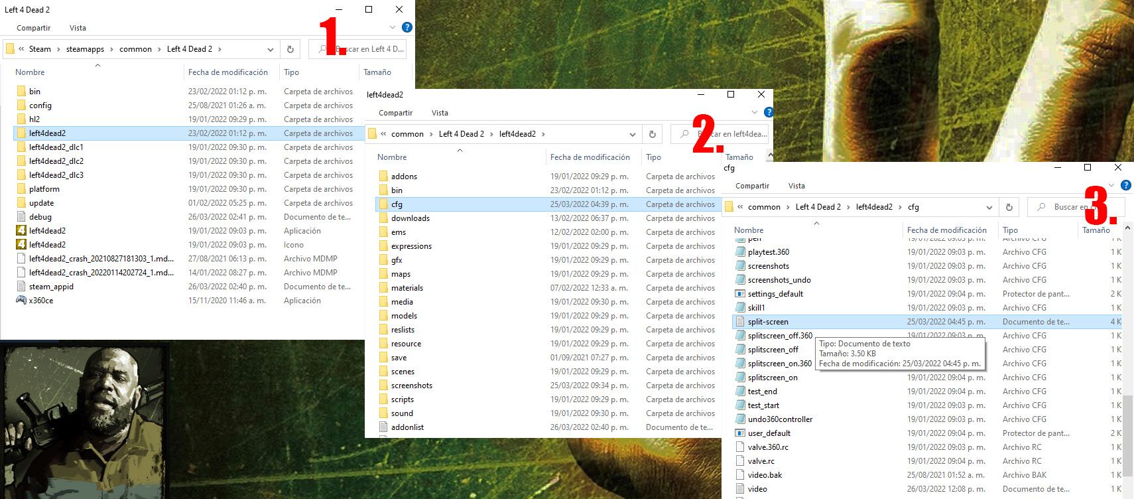Image resolution: width=1134 pixels, height=499 pixels.
Task: Select the valve.rc file icon
Action: pos(740,461)
